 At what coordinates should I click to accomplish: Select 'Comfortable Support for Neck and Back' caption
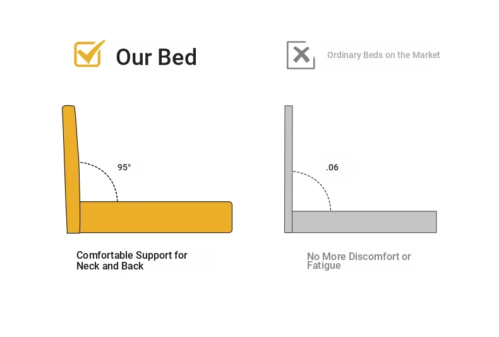132,261
